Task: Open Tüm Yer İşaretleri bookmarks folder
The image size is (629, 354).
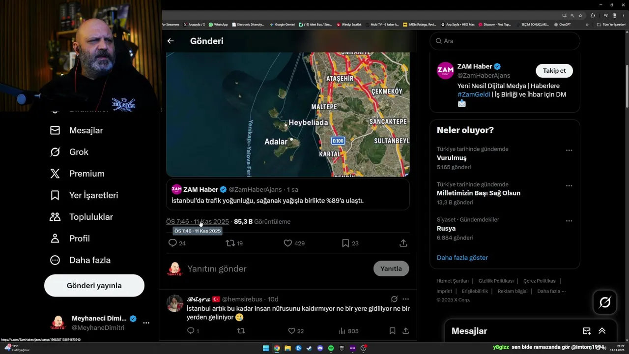Action: [611, 24]
